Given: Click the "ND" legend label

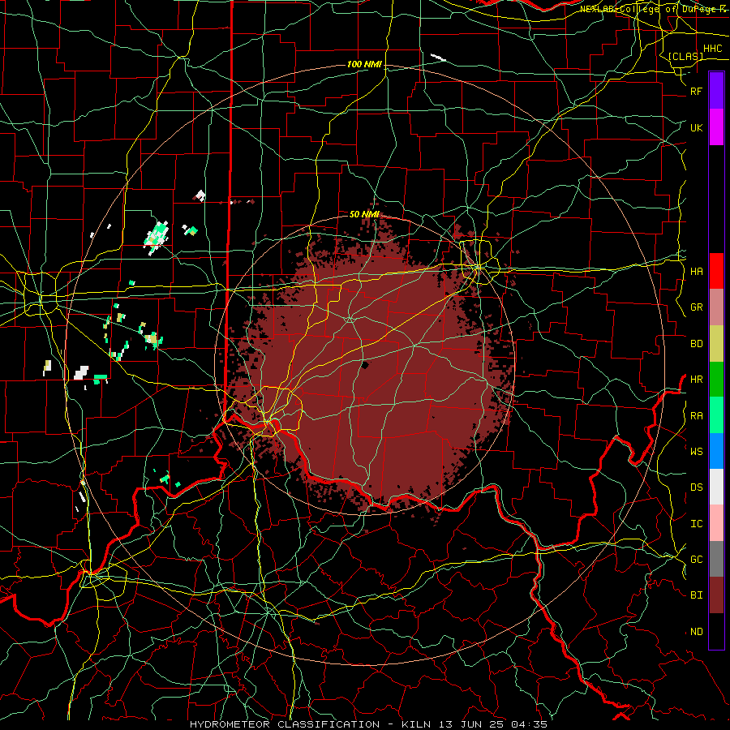Looking at the screenshot, I should click(696, 632).
